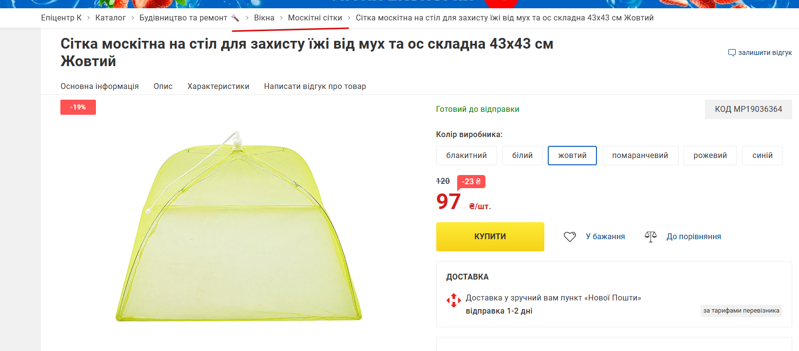This screenshot has width=799, height=351.
Task: Click the Nova Poshta delivery logo
Action: 453,300
